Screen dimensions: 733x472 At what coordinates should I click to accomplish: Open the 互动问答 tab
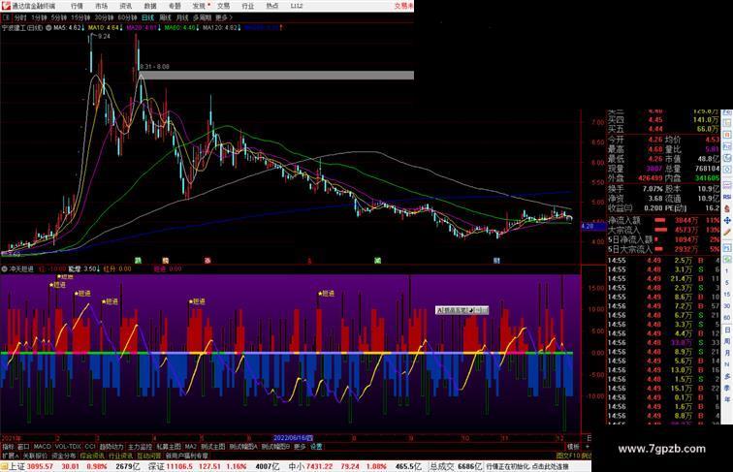[148, 456]
